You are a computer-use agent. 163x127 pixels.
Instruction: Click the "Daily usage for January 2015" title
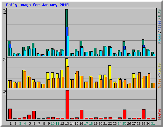point(37,5)
